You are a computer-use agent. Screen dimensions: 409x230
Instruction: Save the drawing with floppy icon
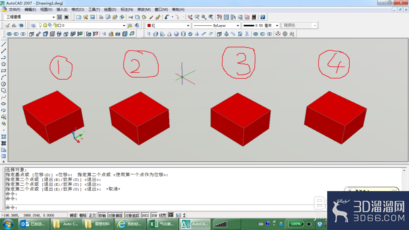92,17
